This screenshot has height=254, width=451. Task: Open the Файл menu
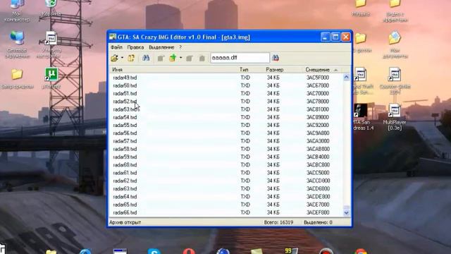coord(116,47)
